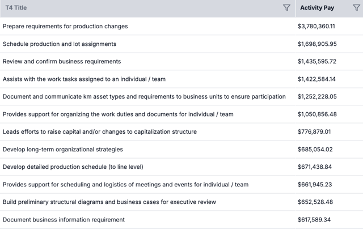The image size is (363, 230).
Task: Select the 'Prepare requirements for production changes' row
Action: tap(65, 26)
